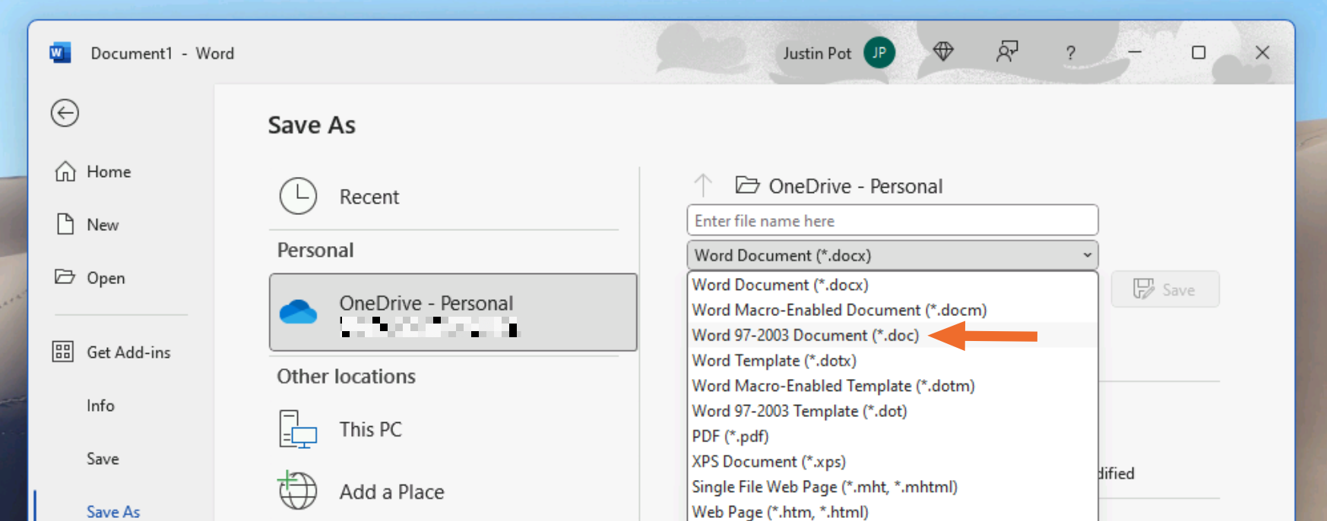
Task: Pick Word Template (*.dotx) option
Action: pos(774,361)
